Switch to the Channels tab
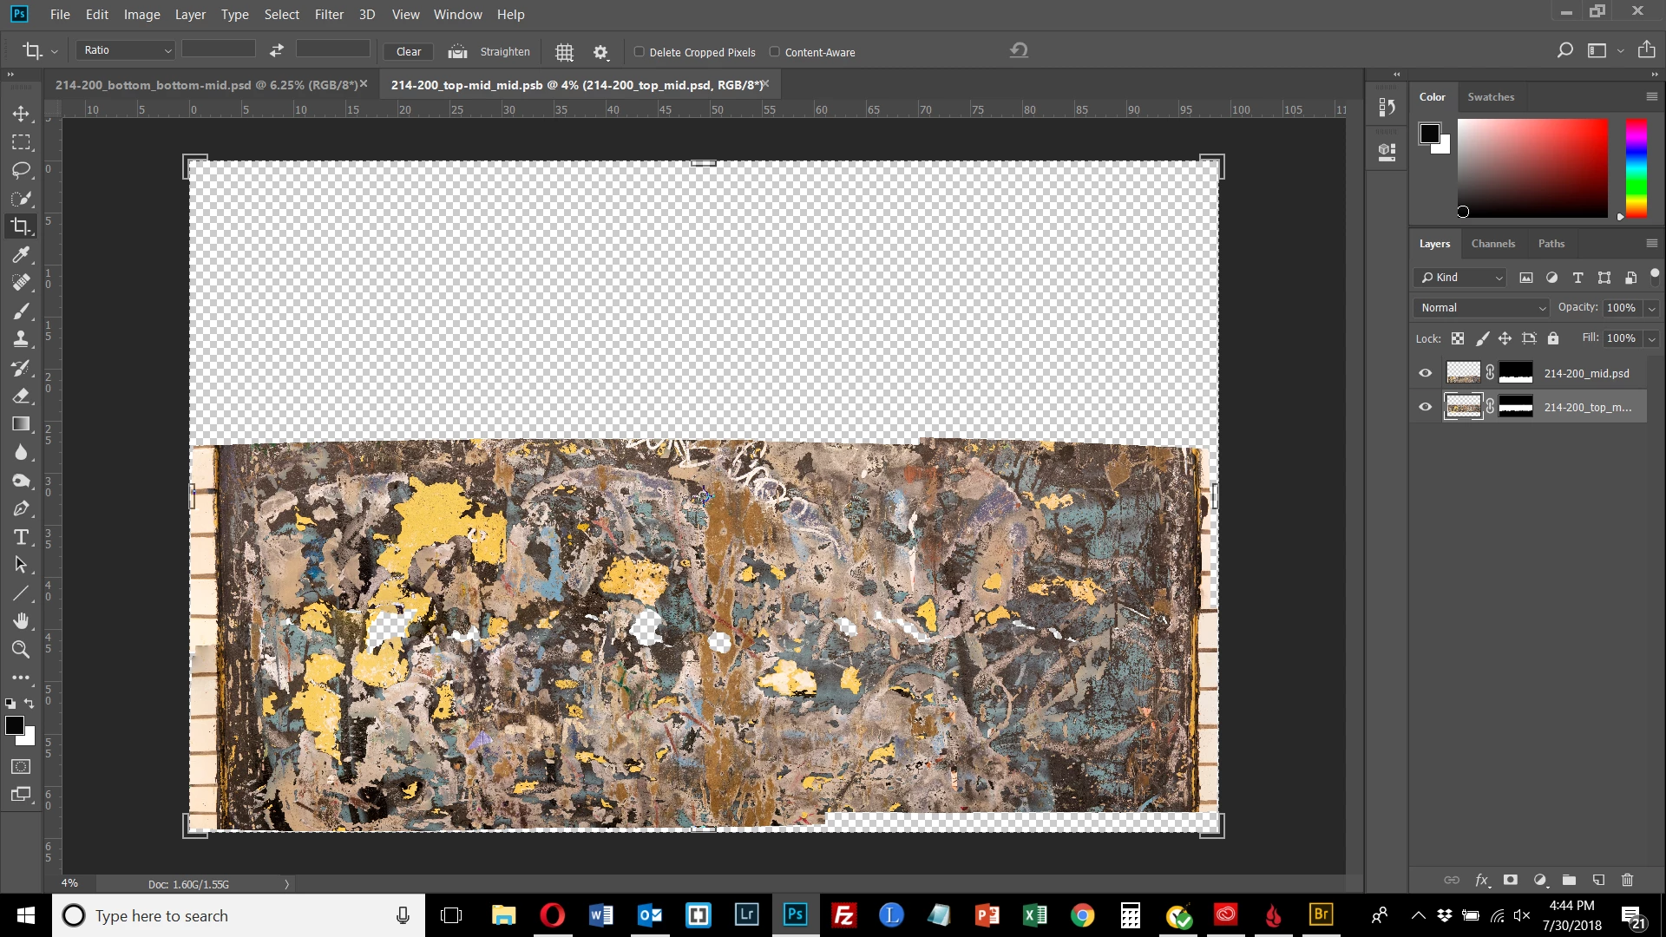1666x937 pixels. pyautogui.click(x=1492, y=244)
